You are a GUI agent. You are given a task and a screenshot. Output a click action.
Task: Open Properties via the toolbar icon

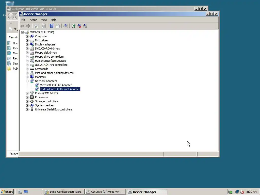coord(44,26)
